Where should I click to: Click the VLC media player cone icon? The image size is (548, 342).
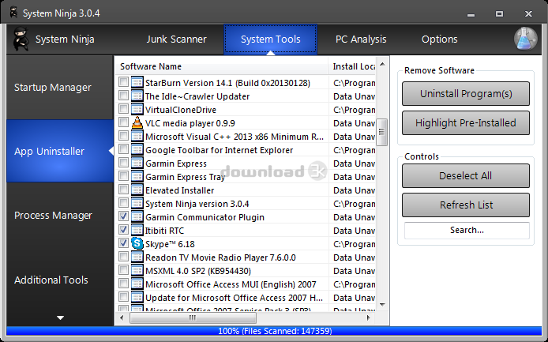click(x=137, y=122)
